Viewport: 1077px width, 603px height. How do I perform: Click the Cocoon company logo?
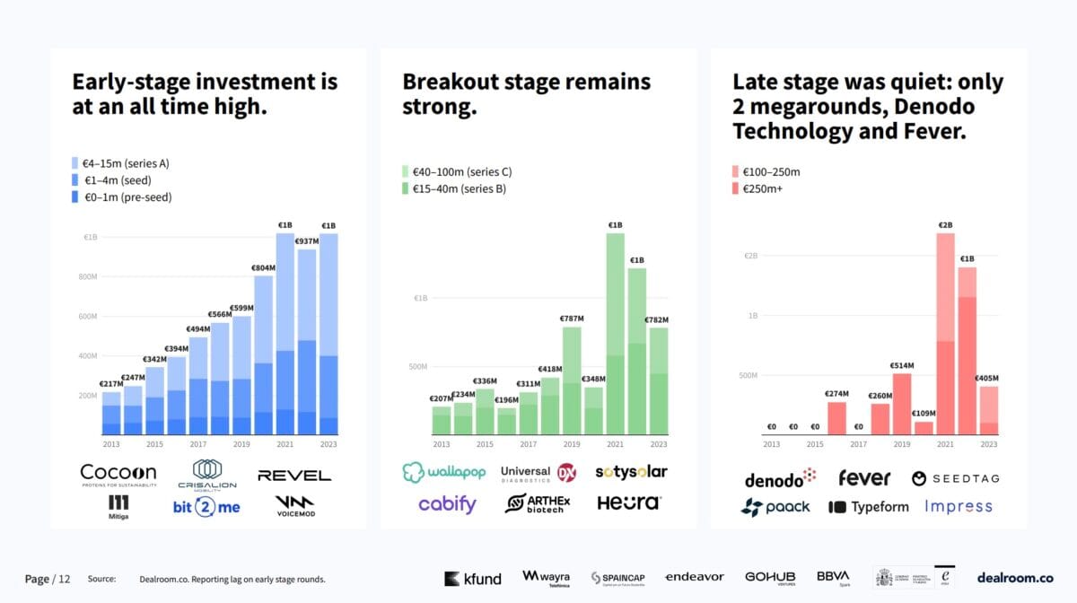[118, 475]
